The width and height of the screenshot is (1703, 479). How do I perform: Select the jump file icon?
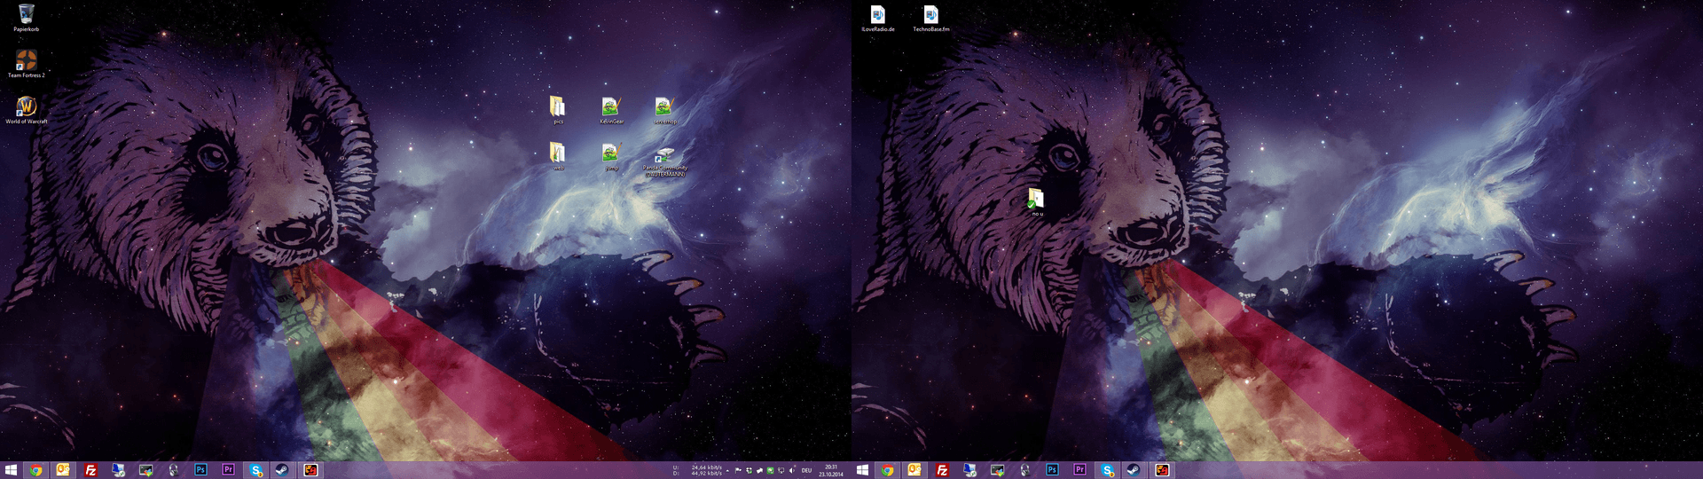click(x=611, y=153)
